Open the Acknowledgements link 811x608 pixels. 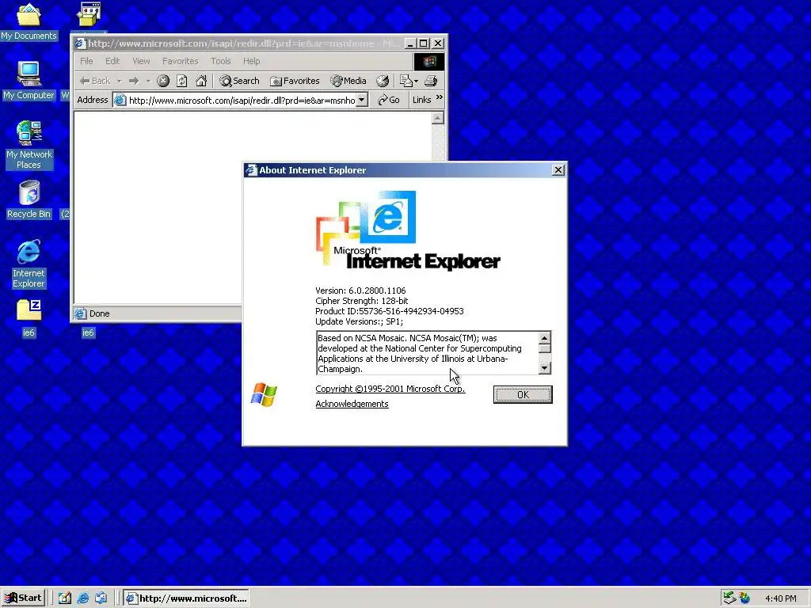pos(352,404)
